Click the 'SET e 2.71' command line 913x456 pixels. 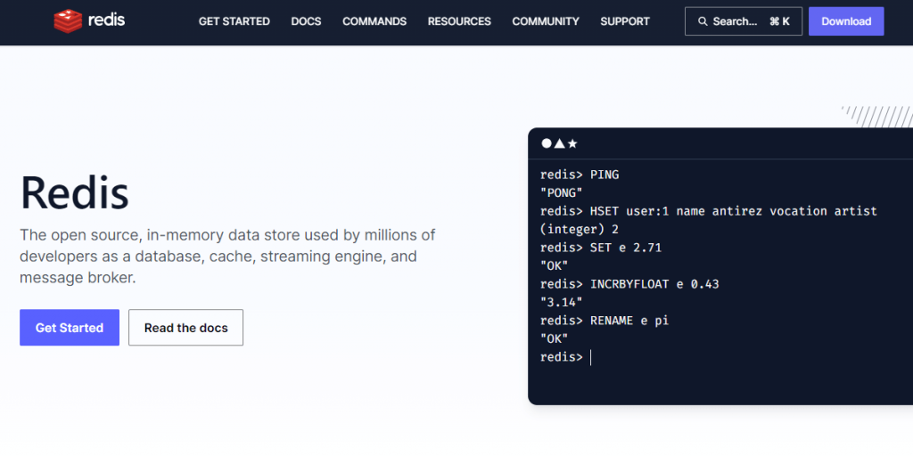click(601, 248)
